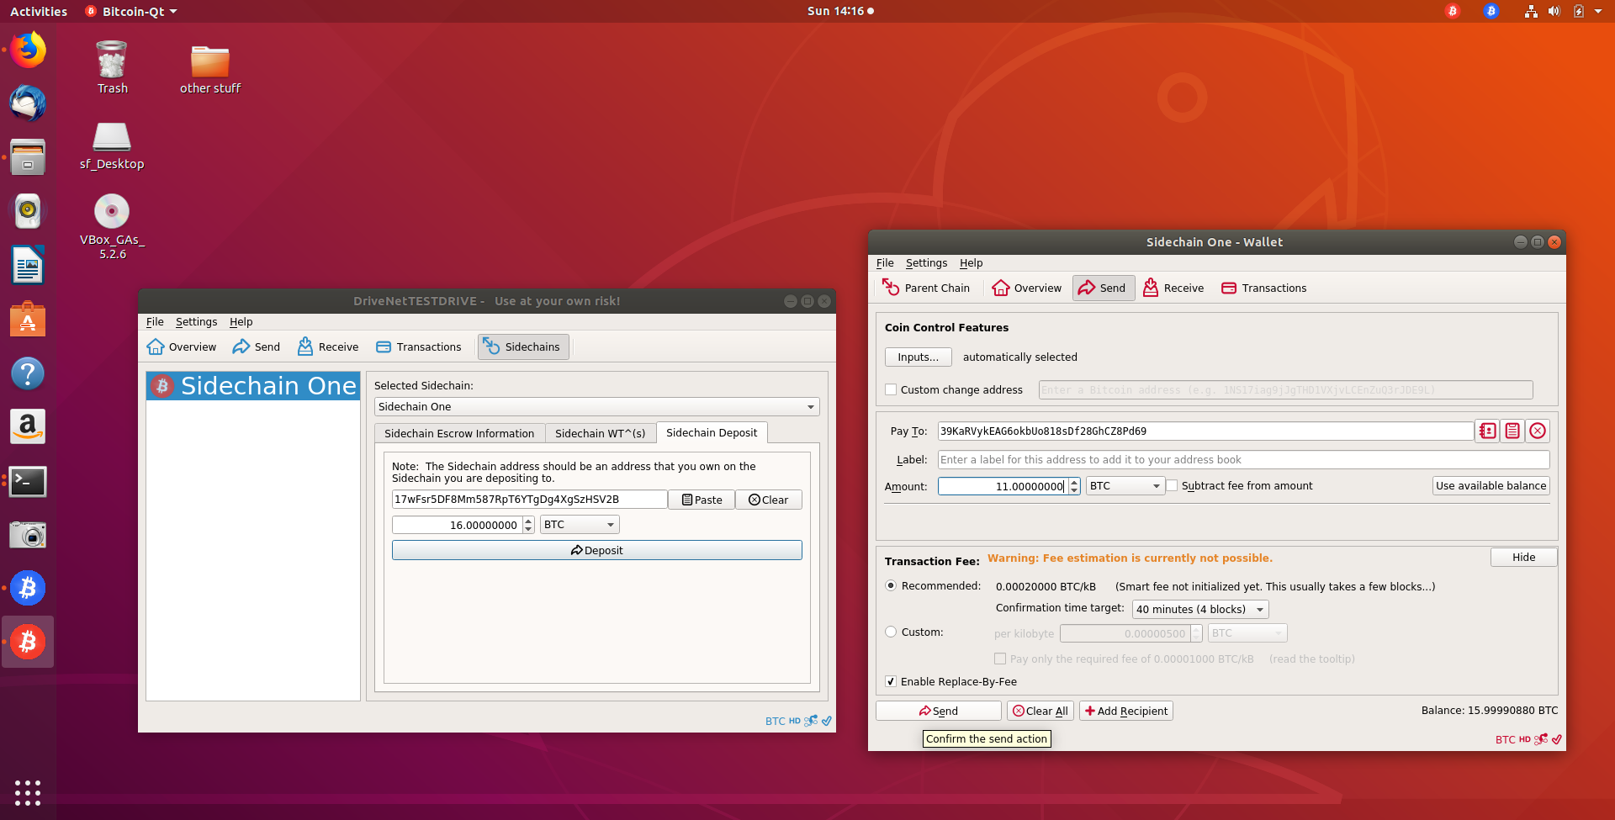Image resolution: width=1615 pixels, height=820 pixels.
Task: Open Selected Sidechain dropdown
Action: (596, 406)
